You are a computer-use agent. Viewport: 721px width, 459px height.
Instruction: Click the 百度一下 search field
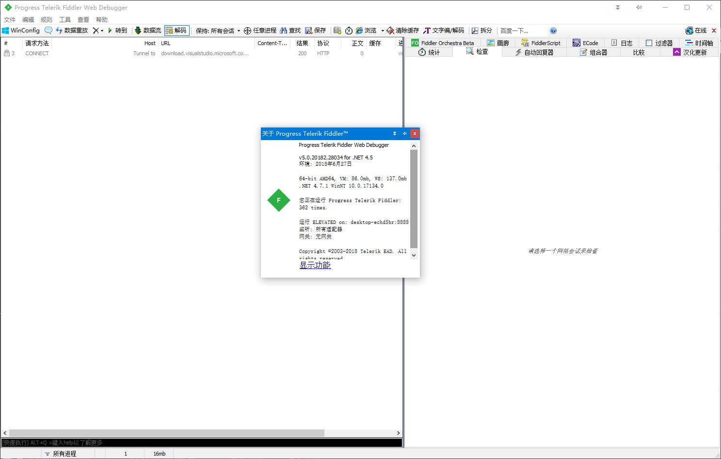pos(522,31)
